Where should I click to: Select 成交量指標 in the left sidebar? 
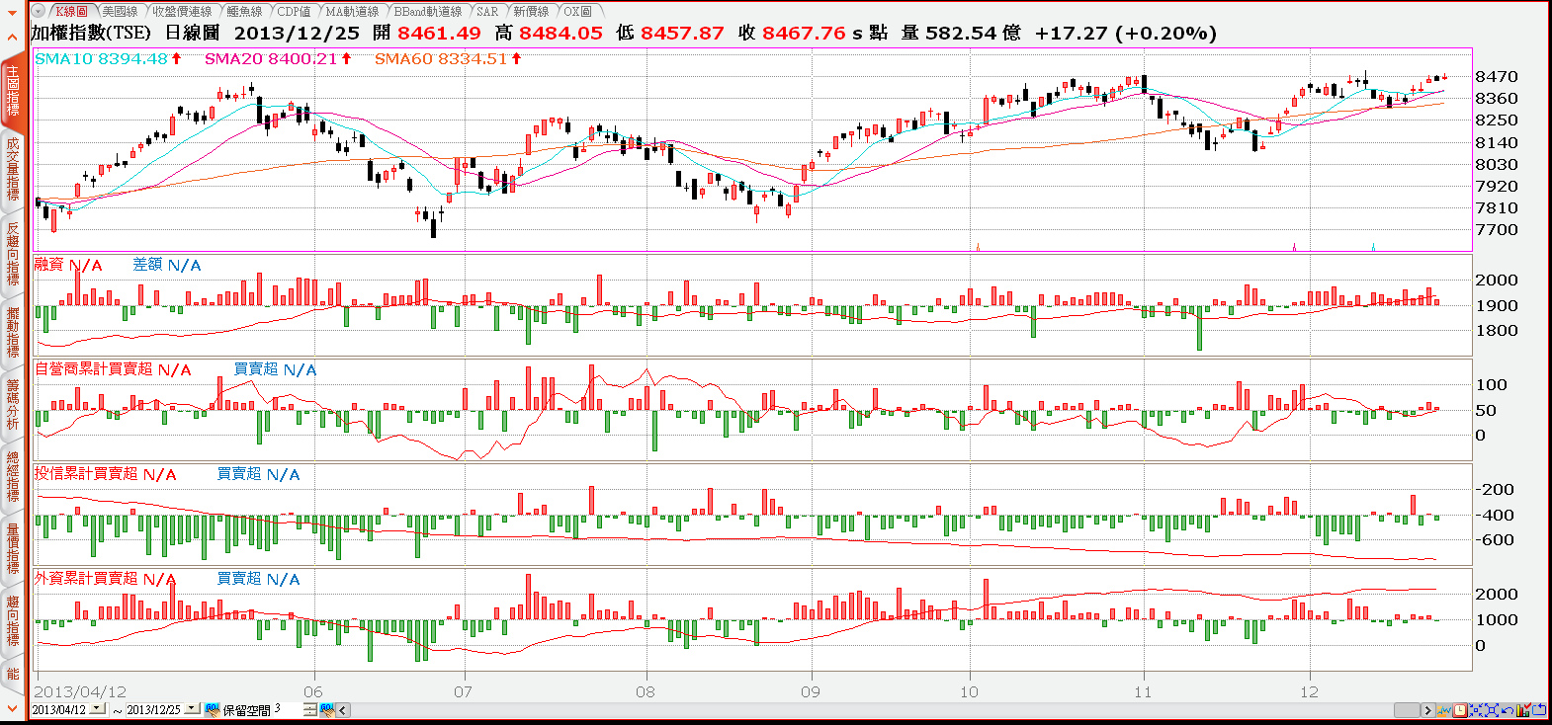click(13, 169)
